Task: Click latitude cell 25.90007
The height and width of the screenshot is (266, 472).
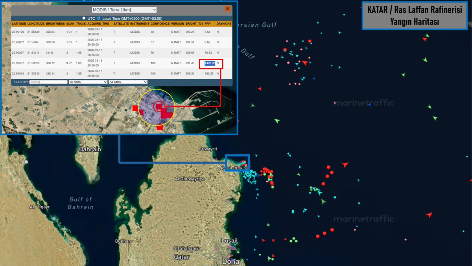Action: click(18, 42)
